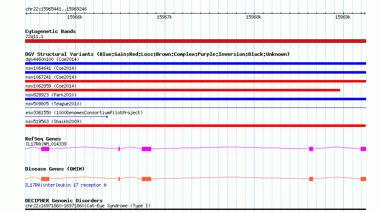
Task: Click the blue gain bar of nsv1064641
Action: pos(195,72)
